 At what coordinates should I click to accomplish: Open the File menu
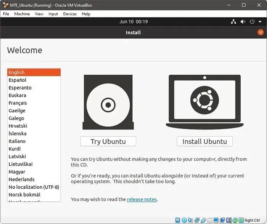6,14
